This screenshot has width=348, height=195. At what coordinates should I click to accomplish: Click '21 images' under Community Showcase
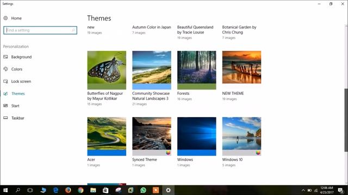[139, 104]
